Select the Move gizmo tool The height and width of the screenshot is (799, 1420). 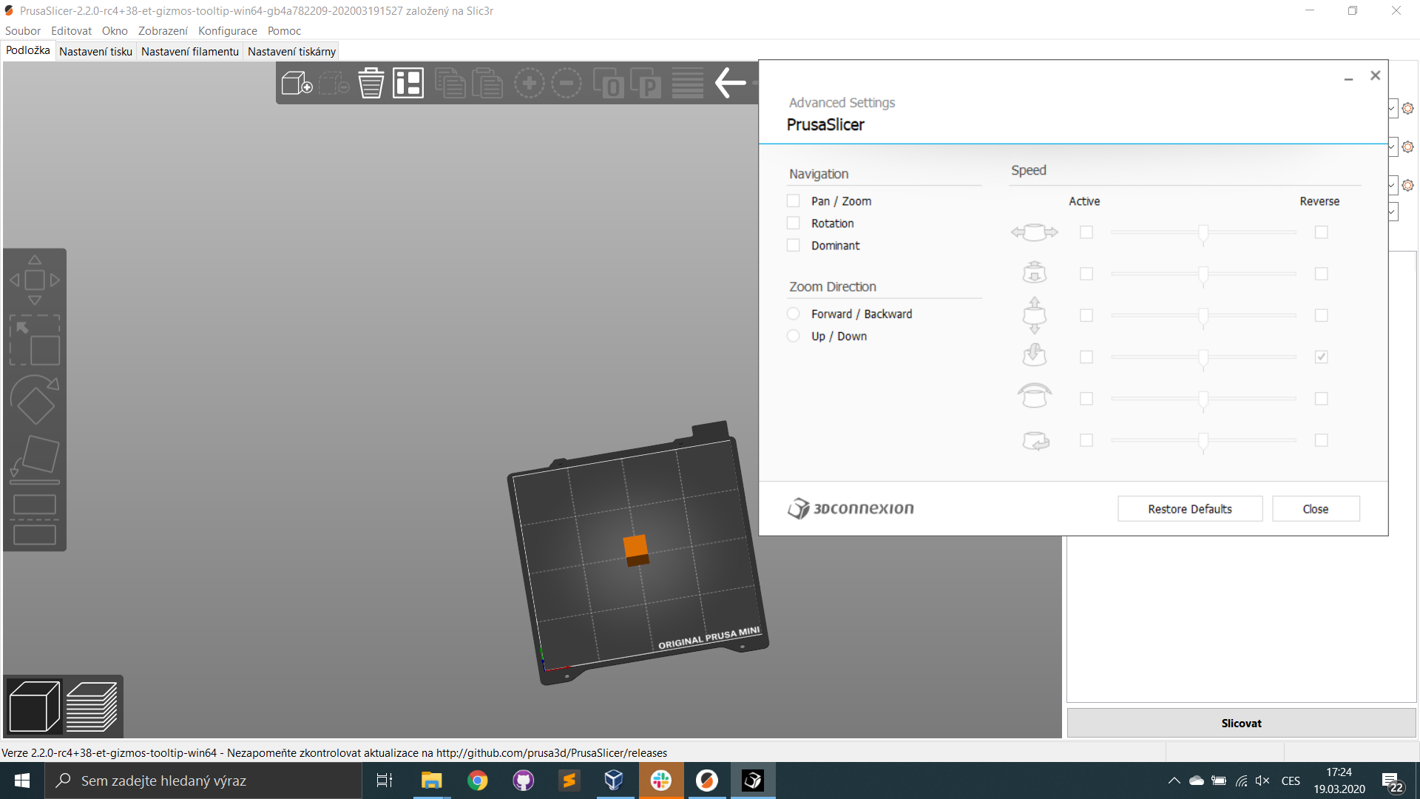(35, 280)
